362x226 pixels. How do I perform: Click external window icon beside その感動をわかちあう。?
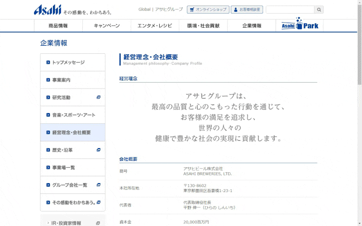[99, 202]
